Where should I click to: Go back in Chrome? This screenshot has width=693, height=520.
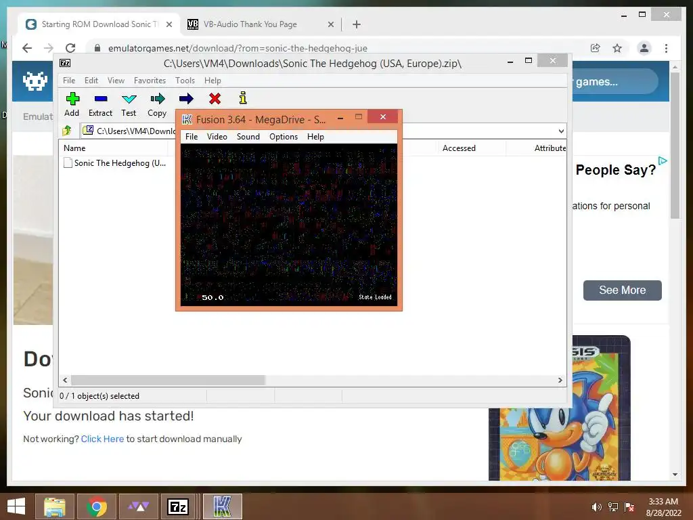coord(27,48)
